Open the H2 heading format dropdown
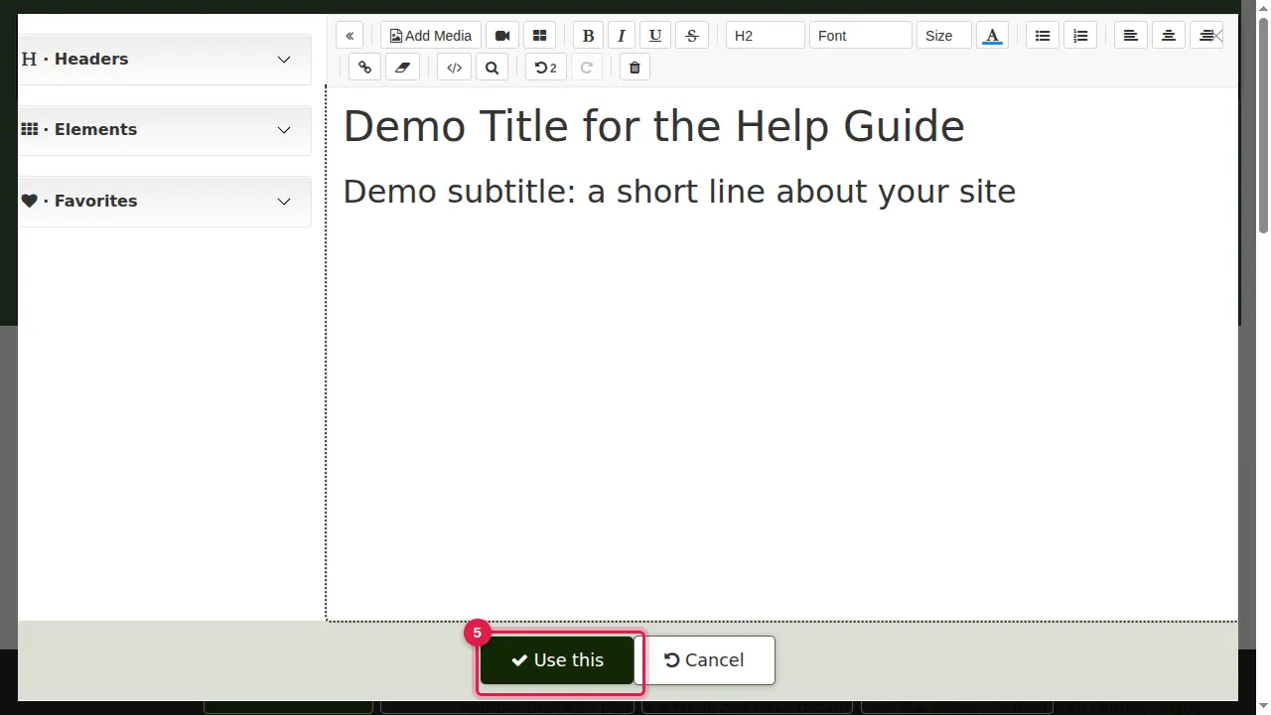This screenshot has height=715, width=1271. click(766, 36)
